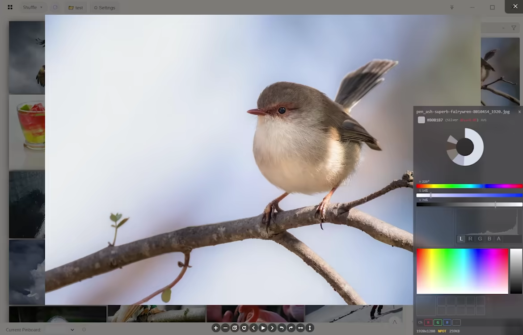Expand panel with the up caret
This screenshot has width=523, height=335.
[395, 322]
